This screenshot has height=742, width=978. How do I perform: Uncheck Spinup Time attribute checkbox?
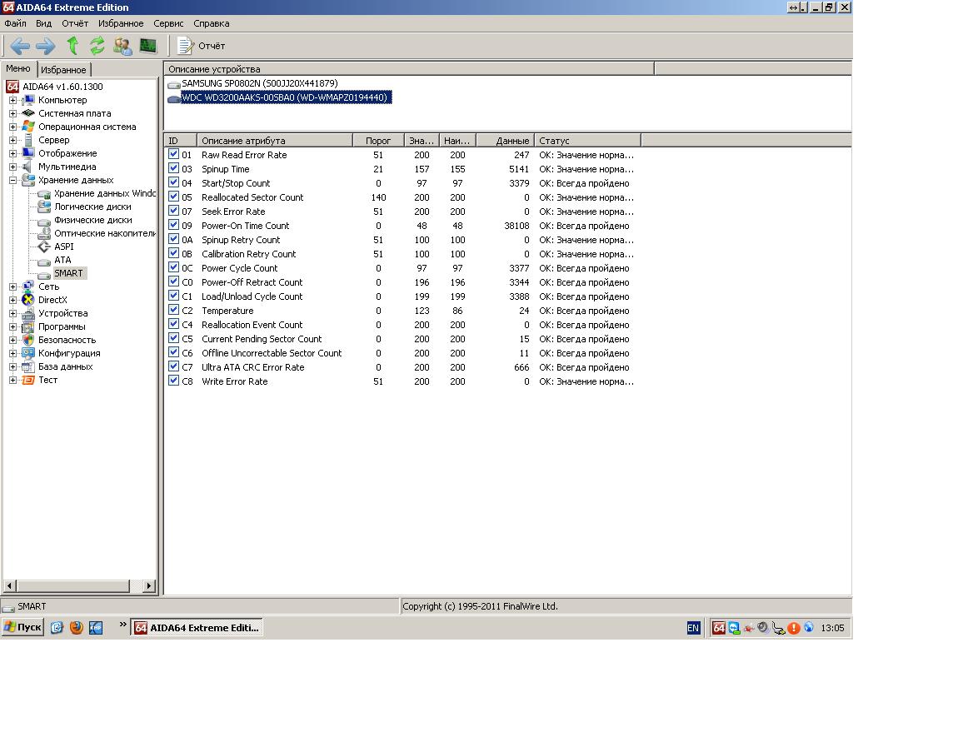(174, 168)
